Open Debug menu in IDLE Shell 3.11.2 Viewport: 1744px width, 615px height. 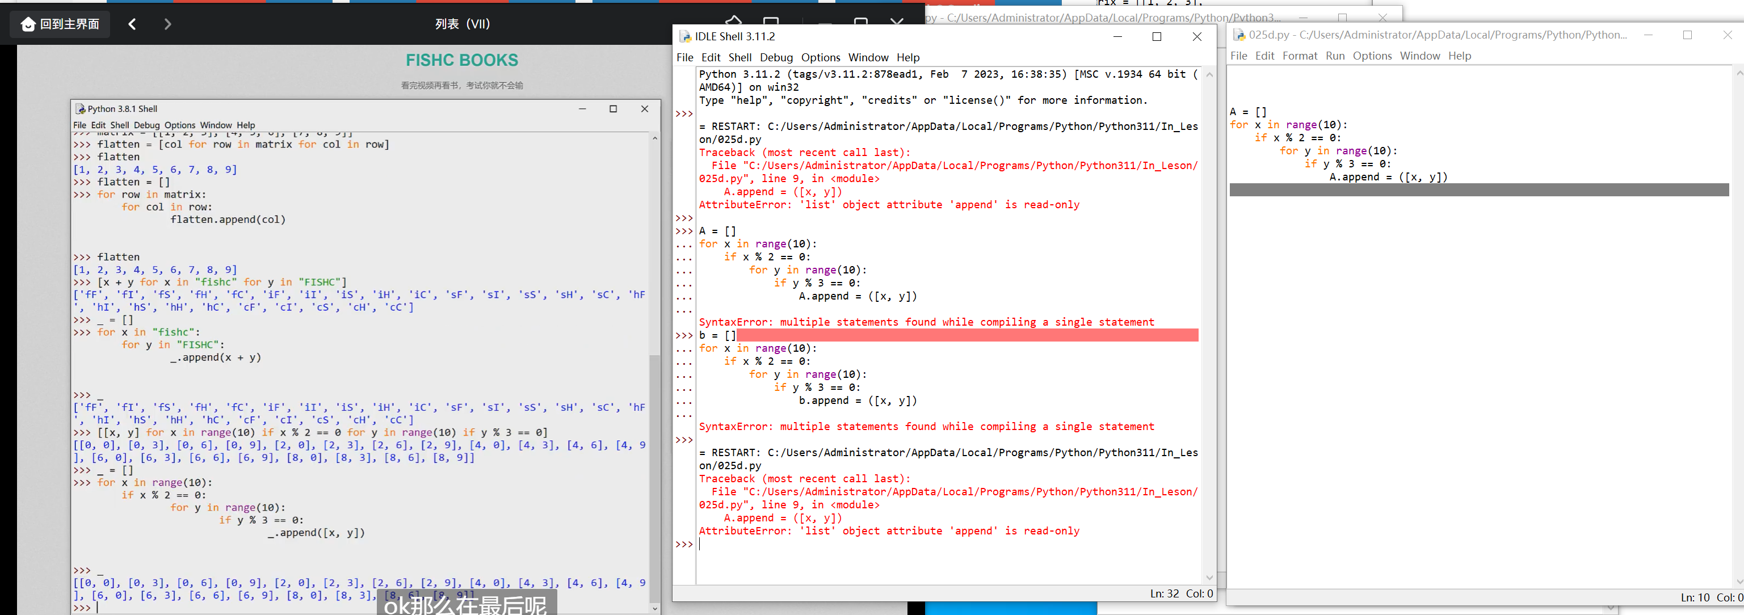click(776, 57)
